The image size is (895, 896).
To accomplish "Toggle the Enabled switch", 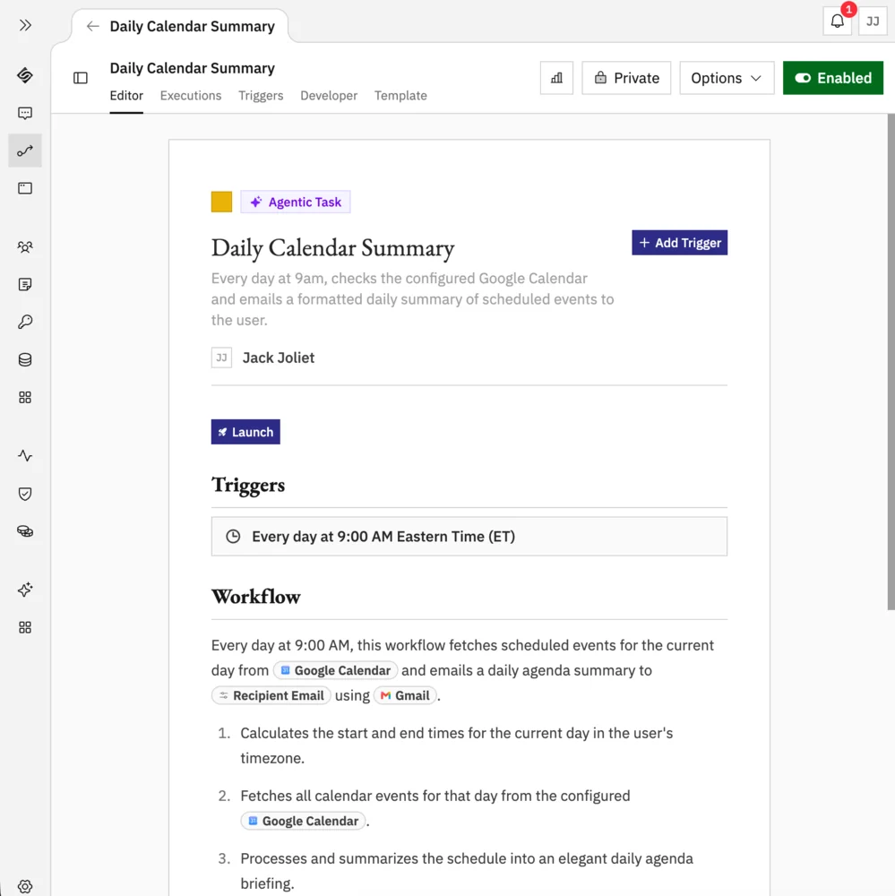I will point(832,78).
